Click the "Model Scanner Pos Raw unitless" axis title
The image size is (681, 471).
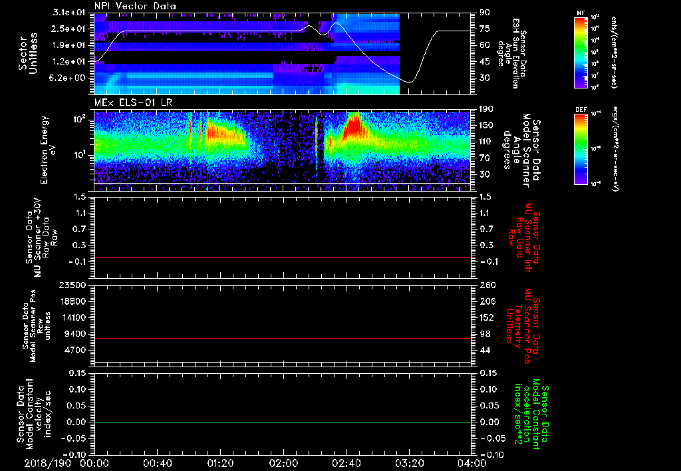[37, 326]
